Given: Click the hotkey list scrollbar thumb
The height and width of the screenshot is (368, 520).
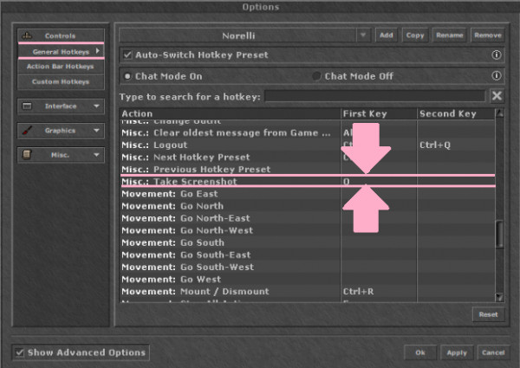Looking at the screenshot, I should pos(499,235).
